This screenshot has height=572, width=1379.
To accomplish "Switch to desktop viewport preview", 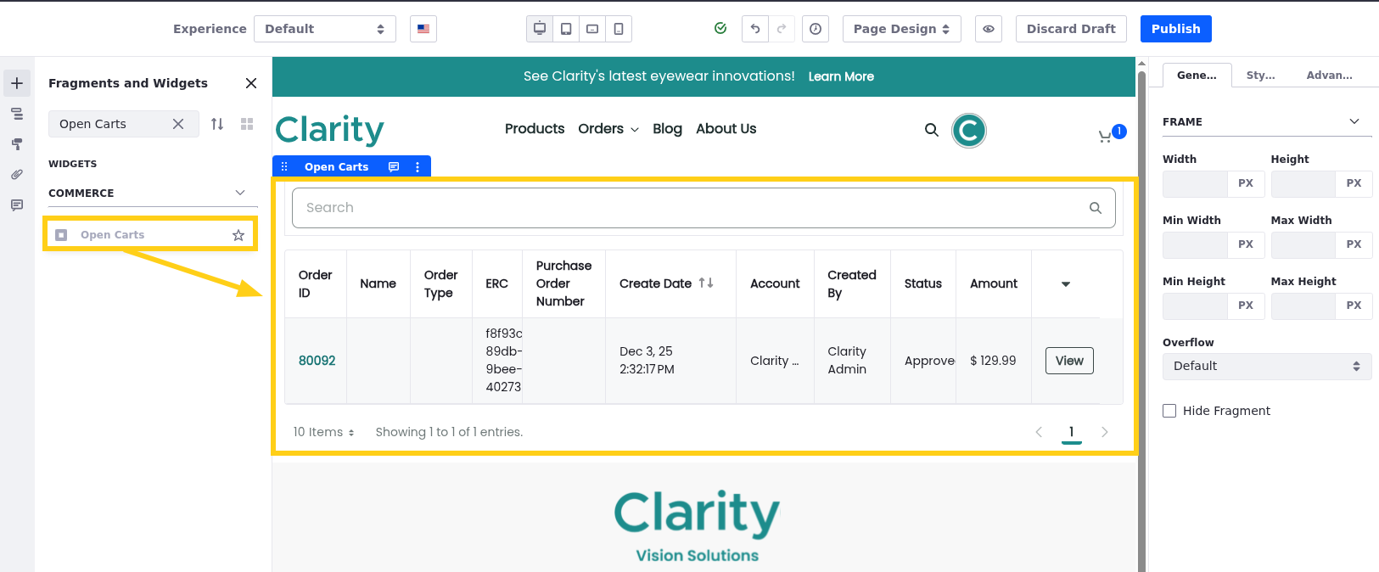I will coord(539,29).
